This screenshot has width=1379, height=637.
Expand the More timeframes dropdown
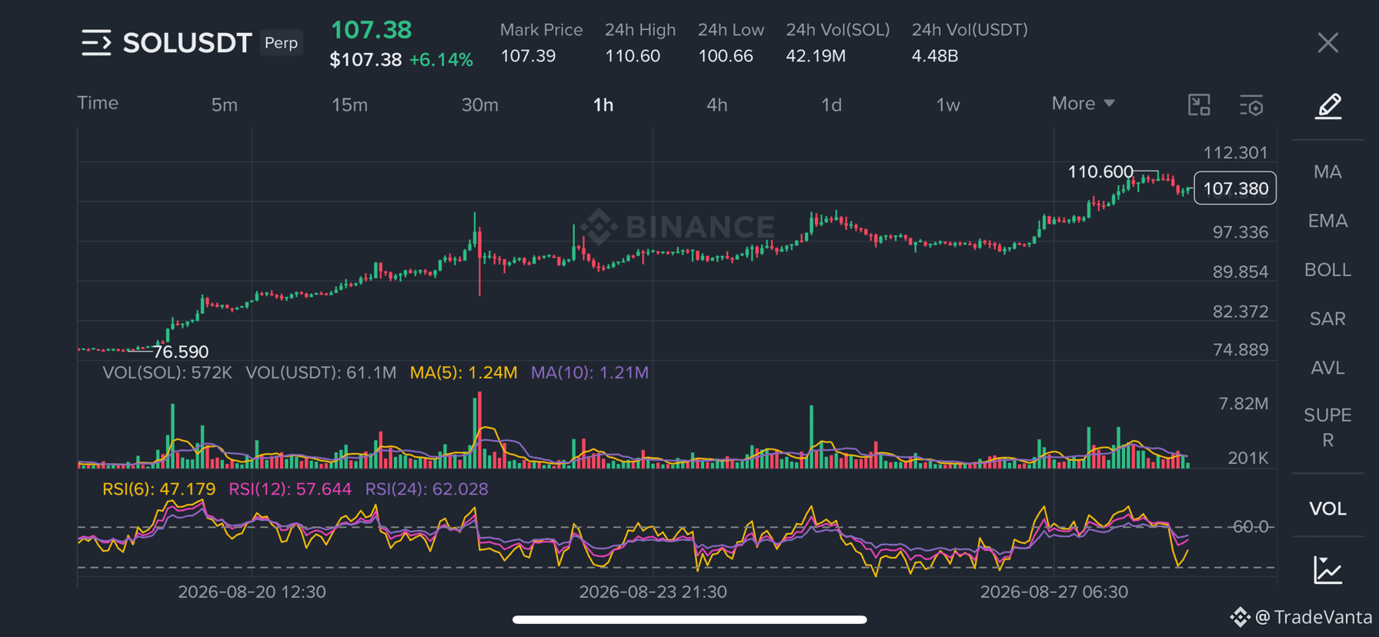(x=1083, y=104)
